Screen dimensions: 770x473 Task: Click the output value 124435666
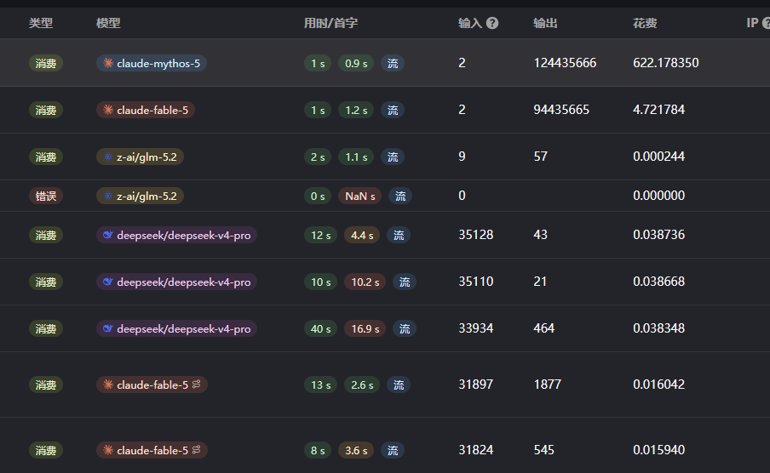565,63
